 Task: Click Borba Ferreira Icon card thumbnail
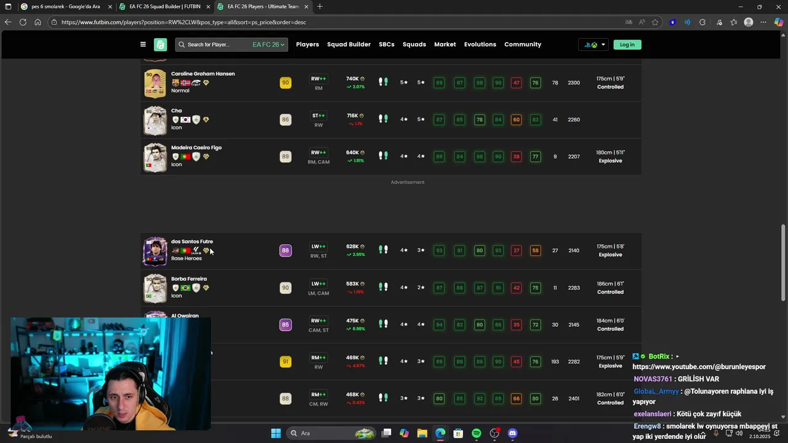click(155, 288)
